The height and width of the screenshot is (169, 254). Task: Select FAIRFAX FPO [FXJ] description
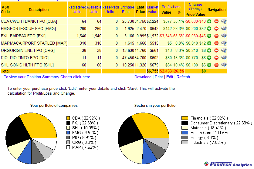coord(28,36)
